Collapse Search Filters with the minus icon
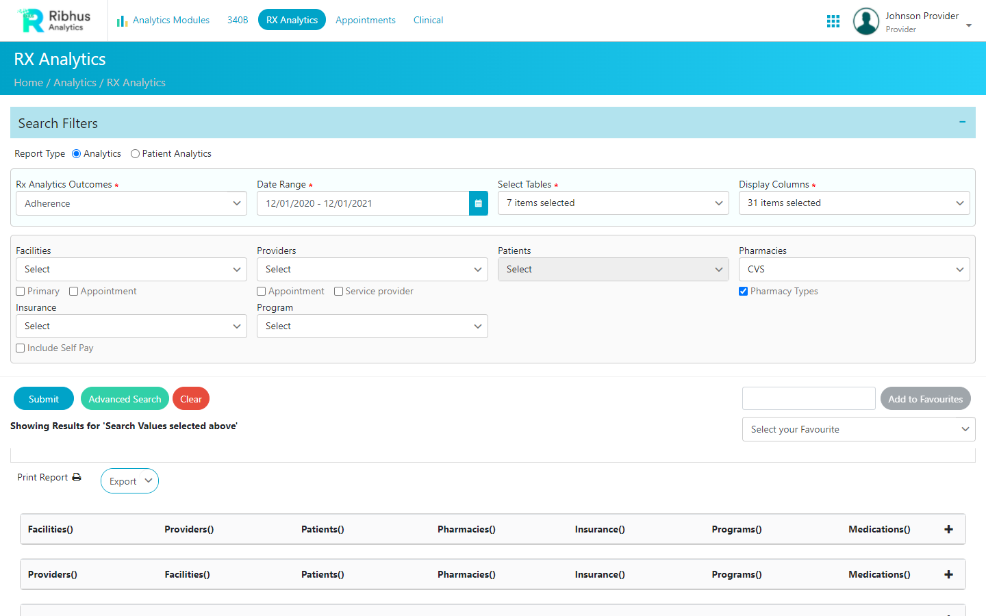The height and width of the screenshot is (616, 986). 962,123
